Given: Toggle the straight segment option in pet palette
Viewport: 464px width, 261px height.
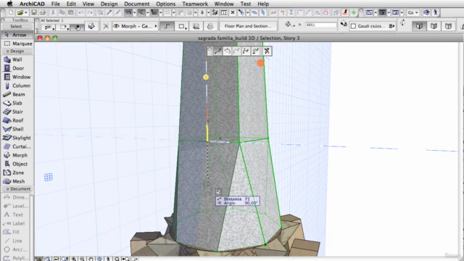Looking at the screenshot, I should (x=217, y=51).
